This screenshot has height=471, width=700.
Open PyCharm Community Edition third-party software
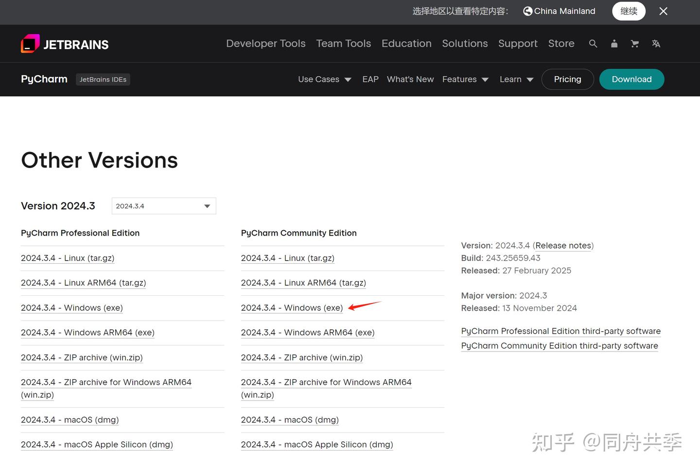(560, 346)
